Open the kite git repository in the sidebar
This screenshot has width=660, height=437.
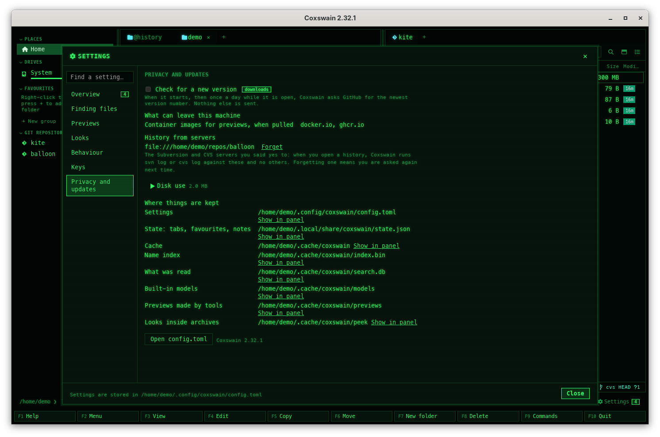(38, 143)
